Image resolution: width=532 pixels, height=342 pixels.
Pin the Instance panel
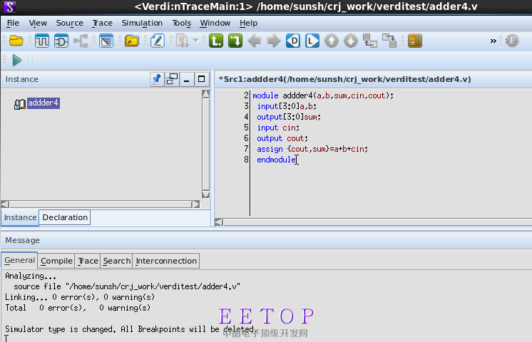click(x=157, y=79)
